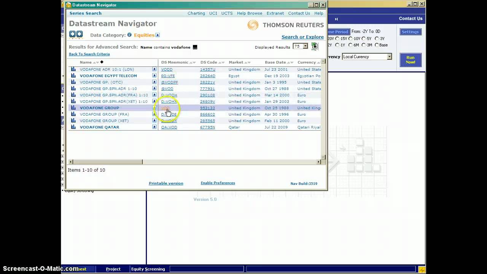
Task: Click the Base Date column sort arrows
Action: pos(290,62)
